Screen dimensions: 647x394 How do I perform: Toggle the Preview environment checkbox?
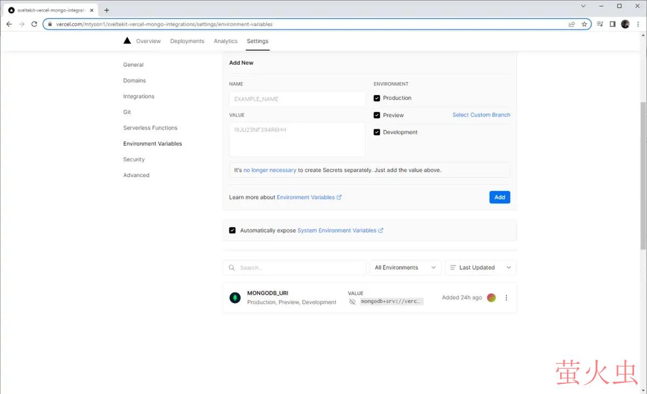pyautogui.click(x=377, y=116)
